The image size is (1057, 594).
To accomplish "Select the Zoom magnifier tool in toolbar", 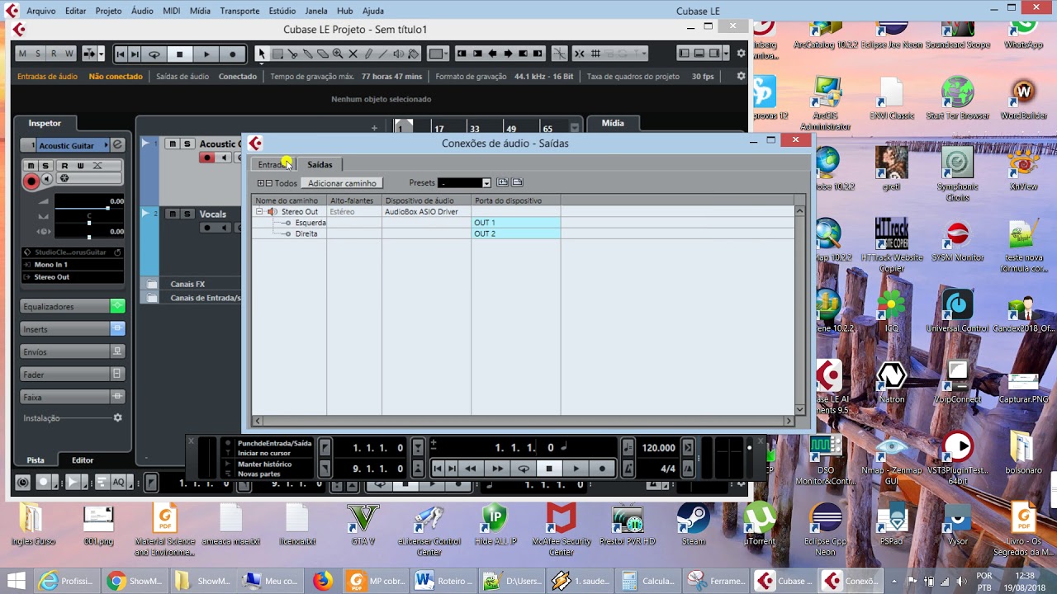I will (338, 54).
